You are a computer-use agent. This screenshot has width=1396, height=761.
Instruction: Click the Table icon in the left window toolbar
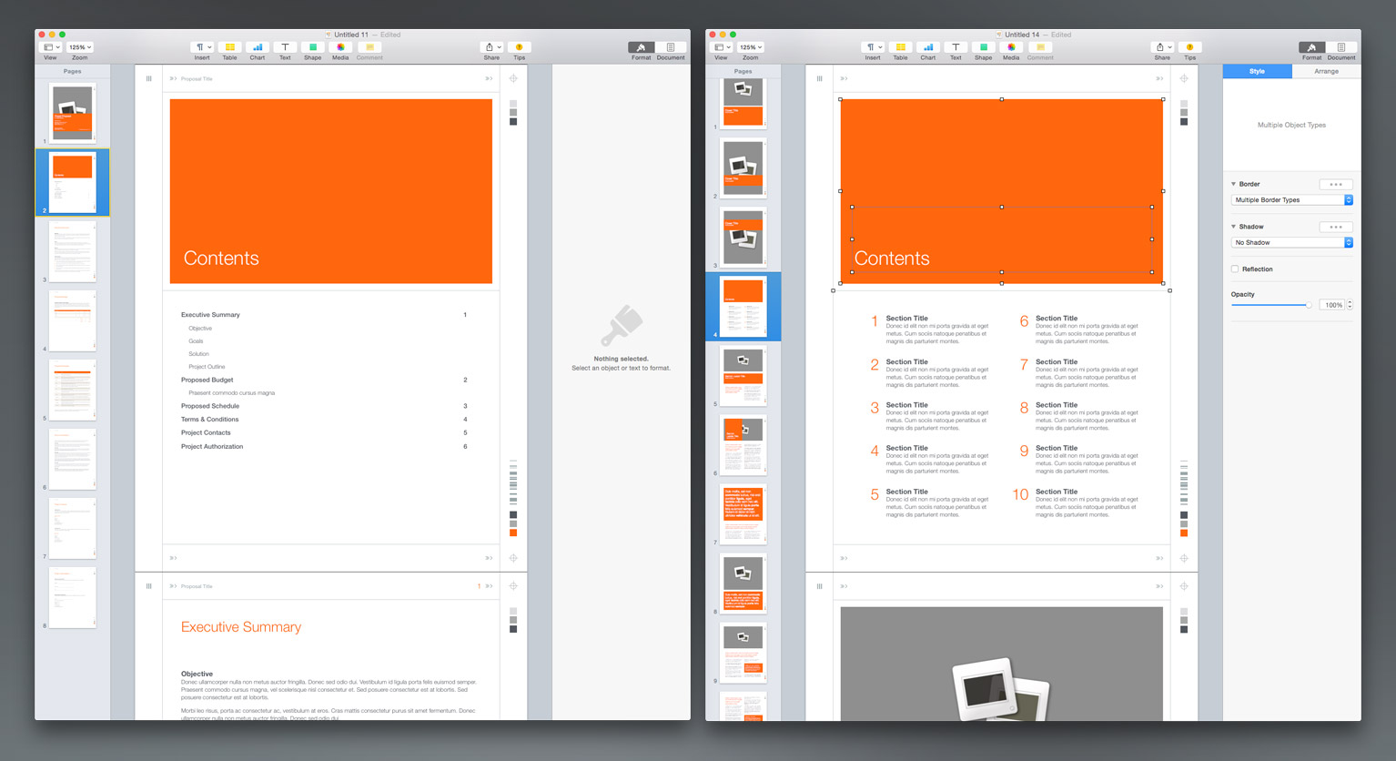[229, 47]
